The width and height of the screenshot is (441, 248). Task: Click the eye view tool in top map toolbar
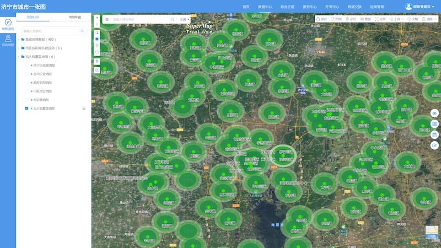pyautogui.click(x=365, y=19)
